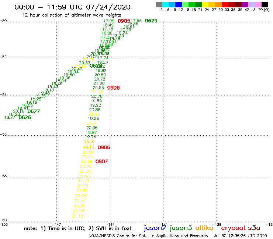Screen dimensions: 273x239
Task: Pick the dark blue legend swatch
Action: [x=179, y=4]
